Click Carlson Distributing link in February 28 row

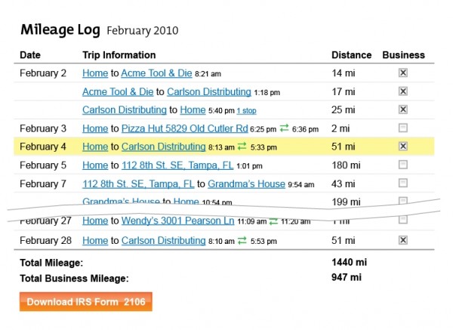pos(164,240)
